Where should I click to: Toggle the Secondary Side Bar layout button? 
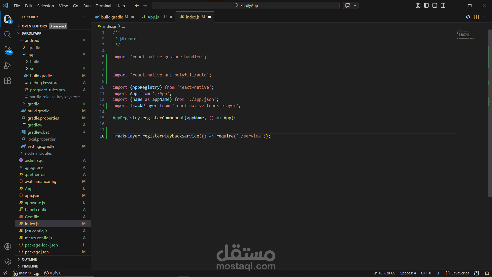pyautogui.click(x=443, y=5)
